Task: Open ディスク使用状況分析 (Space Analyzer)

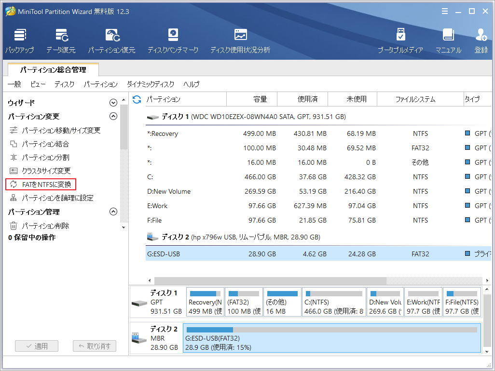Action: coord(240,40)
